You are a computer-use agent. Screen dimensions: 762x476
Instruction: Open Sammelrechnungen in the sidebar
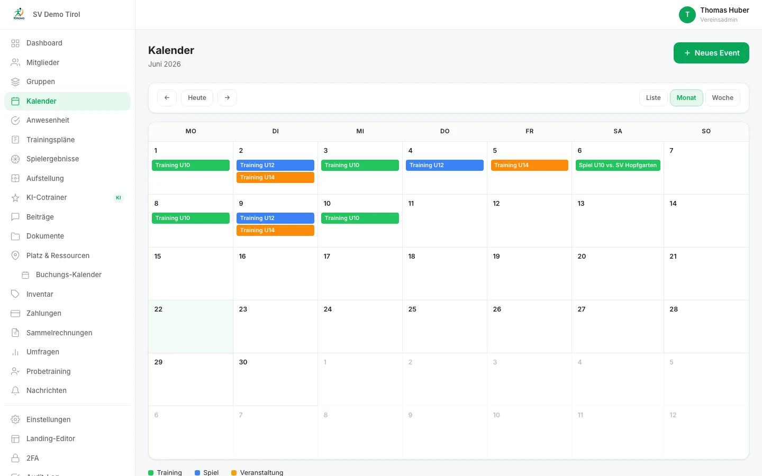(67, 333)
